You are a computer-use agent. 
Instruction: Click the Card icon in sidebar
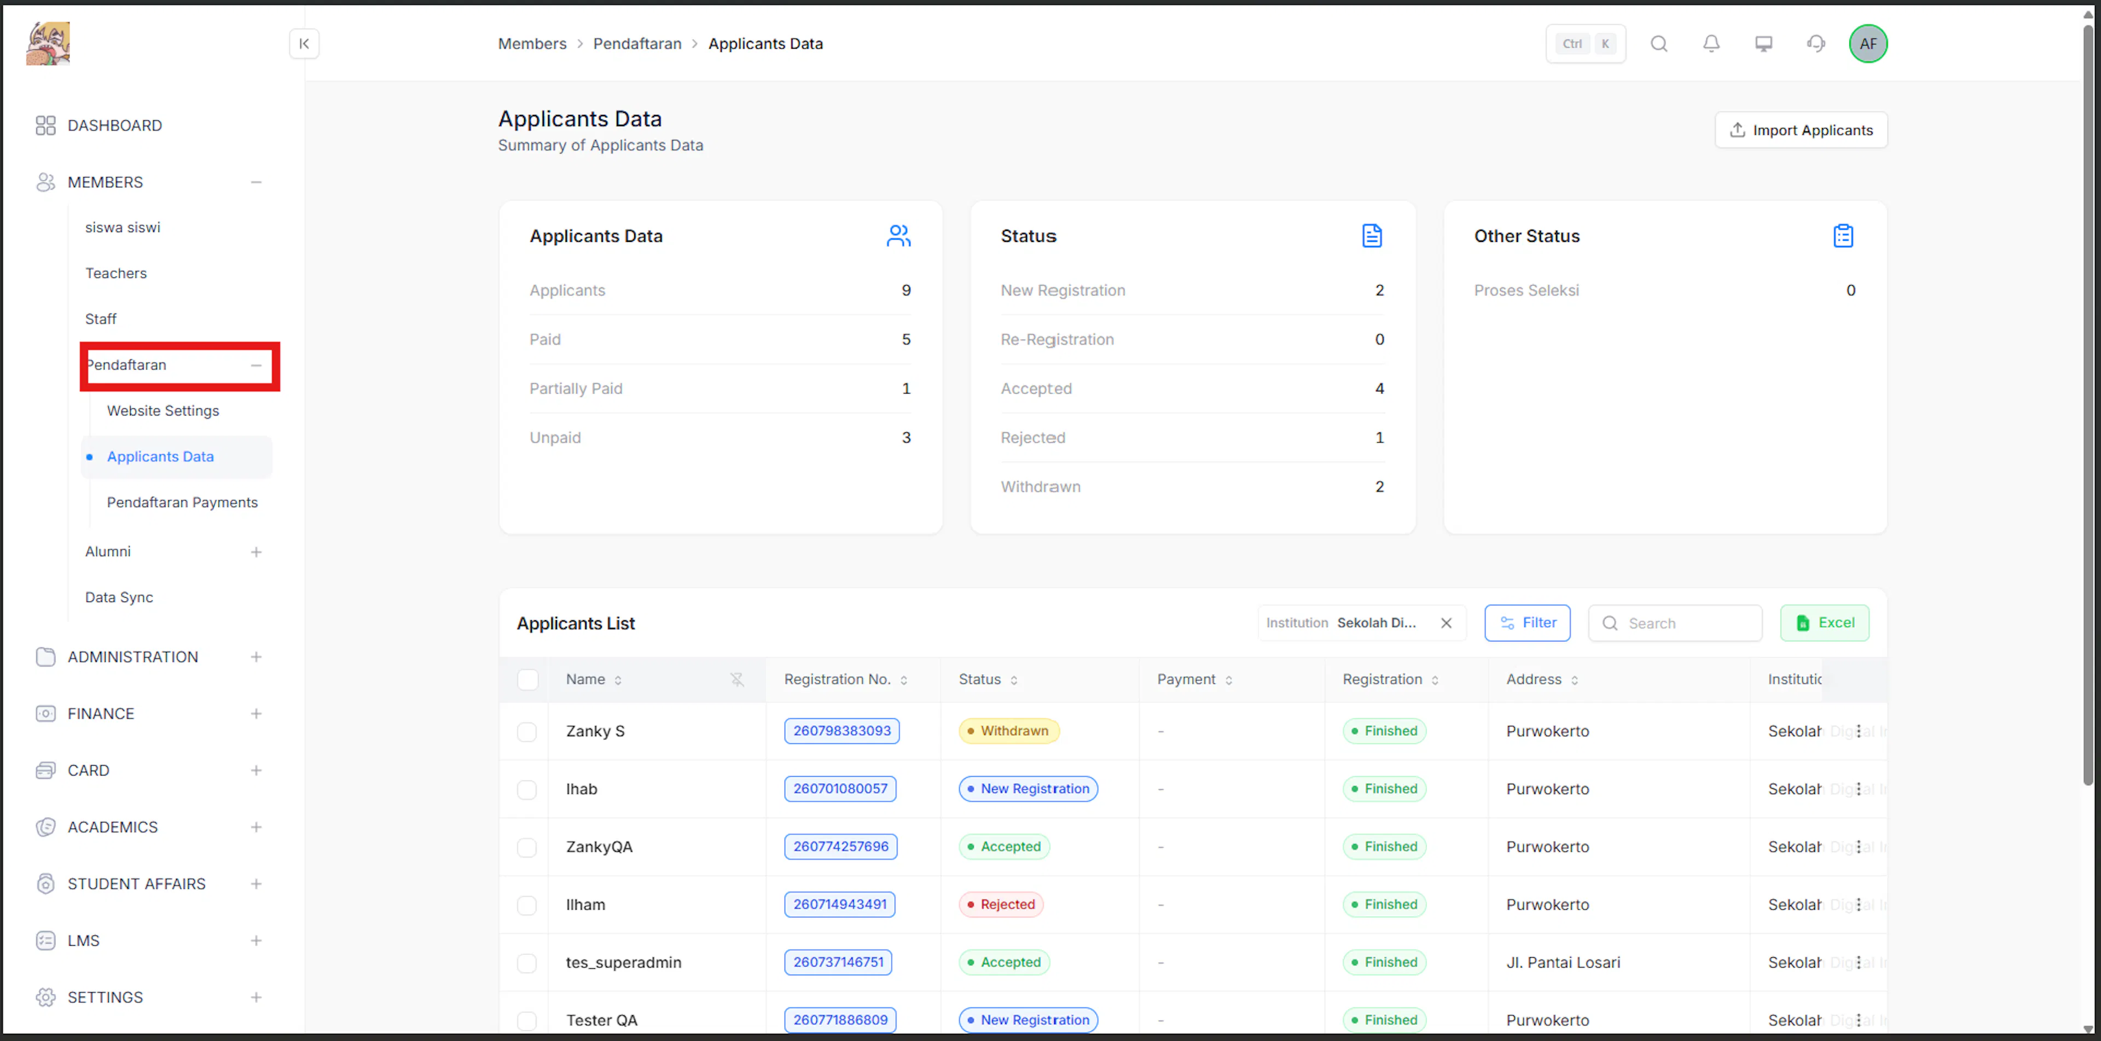click(x=45, y=770)
